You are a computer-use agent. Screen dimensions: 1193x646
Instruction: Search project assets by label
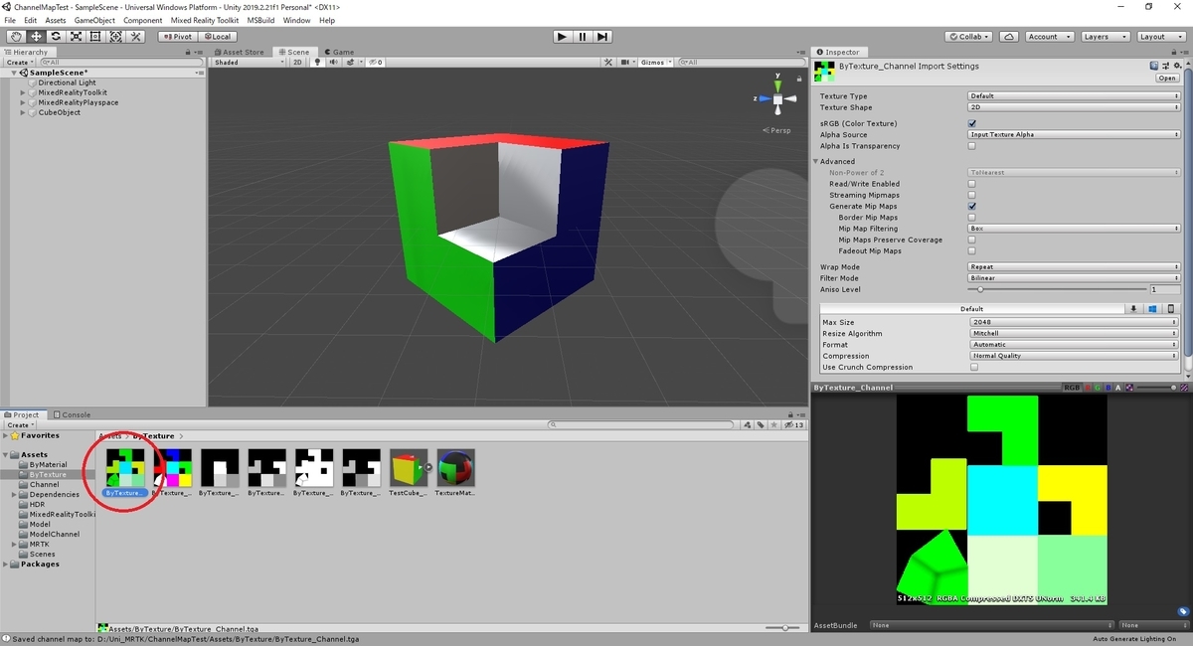(763, 425)
